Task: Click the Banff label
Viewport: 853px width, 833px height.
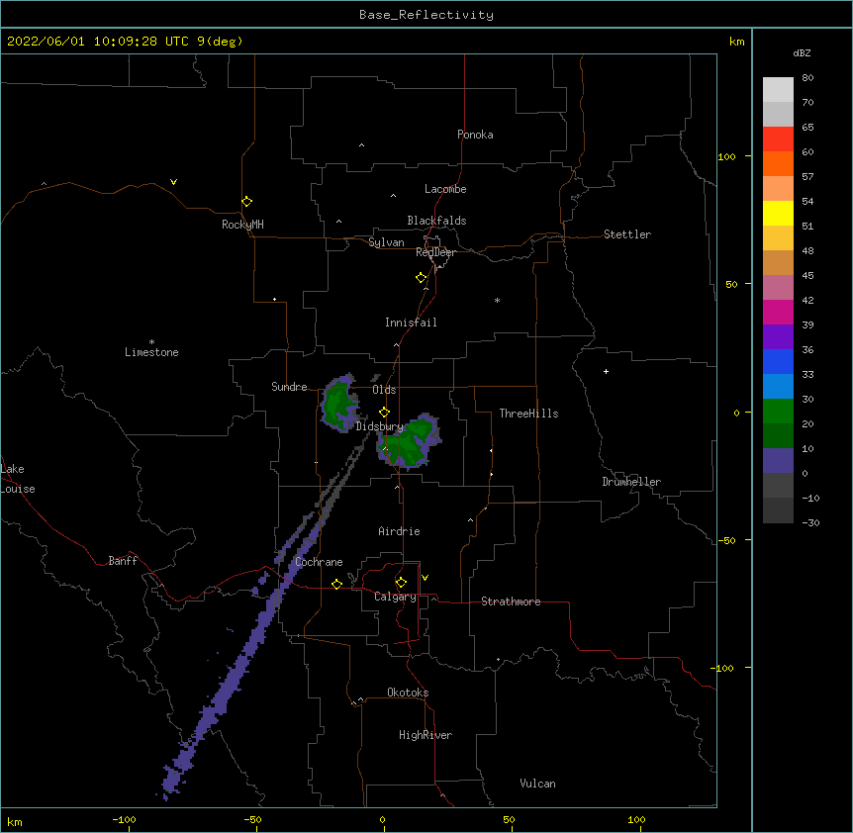Action: point(123,561)
